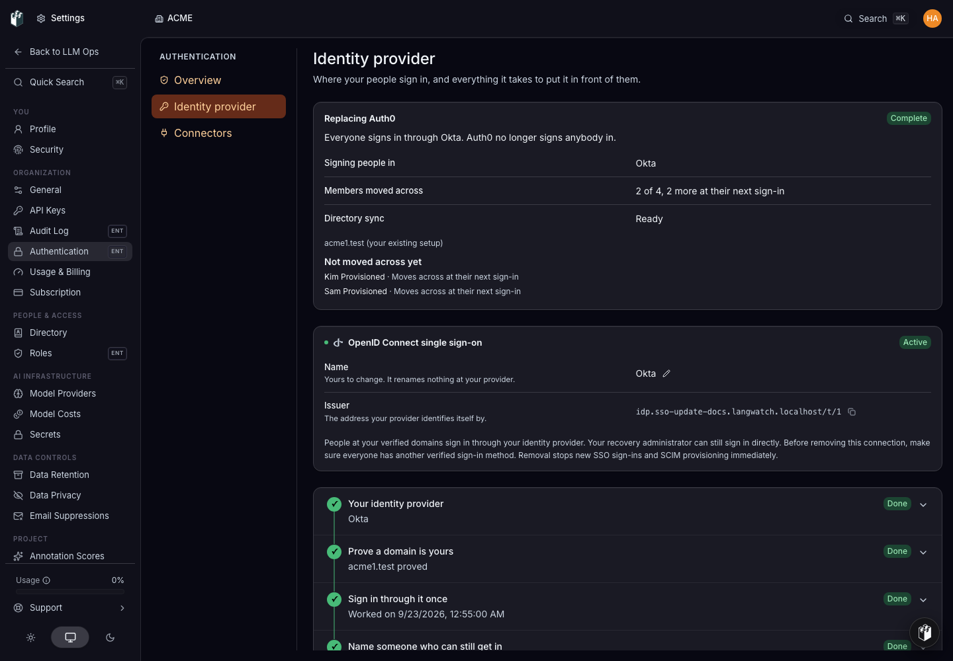Click the Data Retention archive icon

(x=19, y=475)
